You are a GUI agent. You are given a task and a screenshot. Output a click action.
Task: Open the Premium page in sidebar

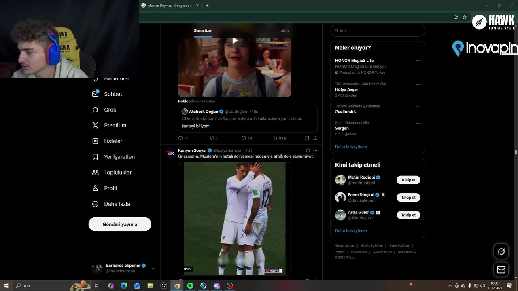(x=109, y=125)
